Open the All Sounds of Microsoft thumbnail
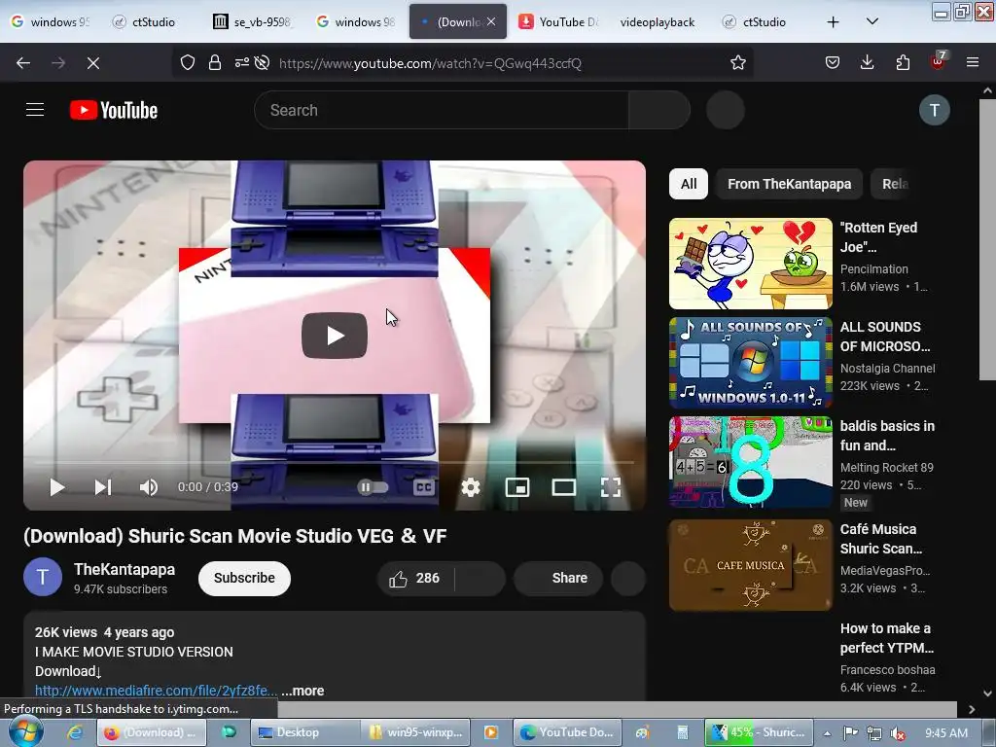This screenshot has width=996, height=747. 750,363
